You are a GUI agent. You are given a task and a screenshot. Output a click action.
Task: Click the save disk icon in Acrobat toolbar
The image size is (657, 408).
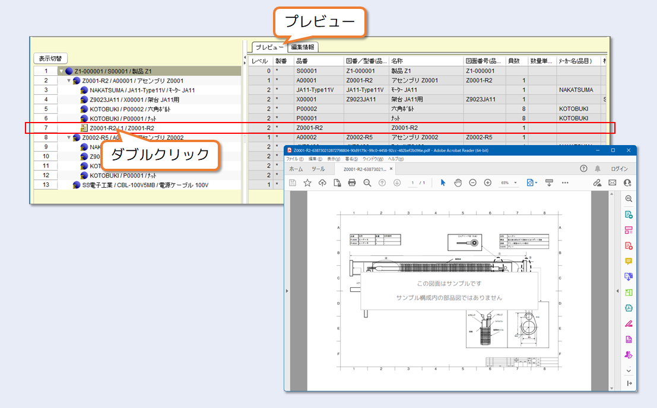click(293, 182)
